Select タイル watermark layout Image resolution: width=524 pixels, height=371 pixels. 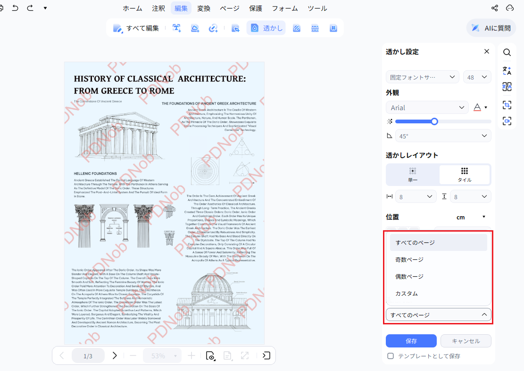pyautogui.click(x=465, y=175)
